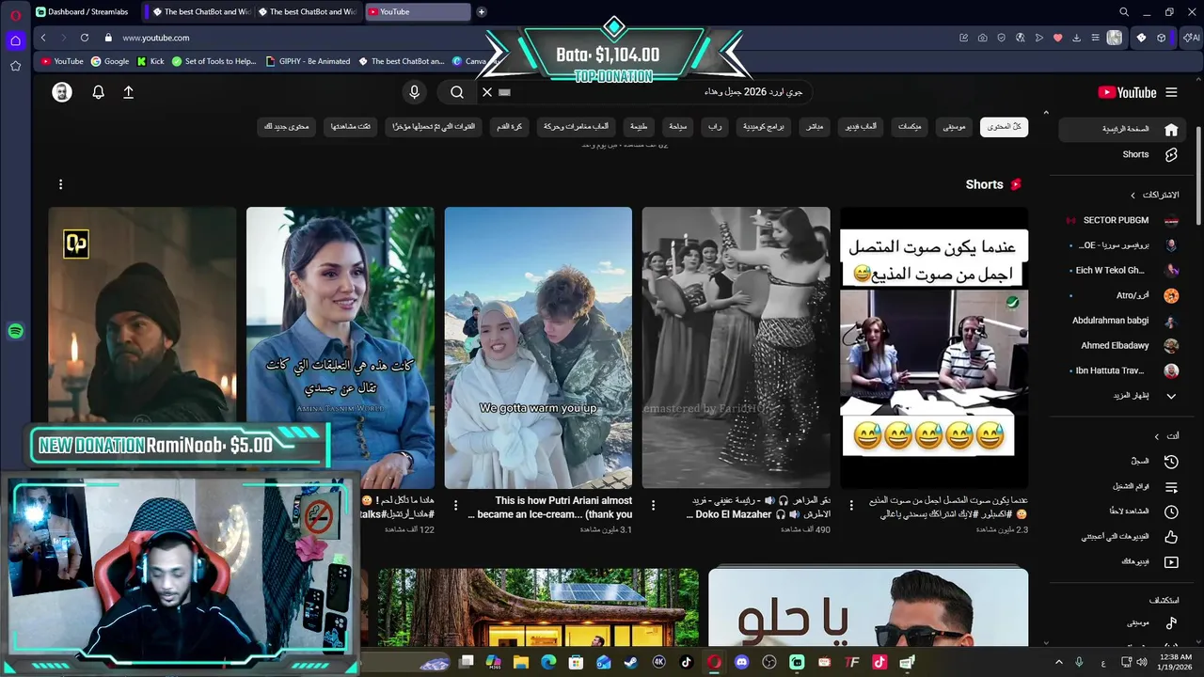This screenshot has width=1204, height=677.
Task: Open watch History clock icon
Action: (1171, 462)
